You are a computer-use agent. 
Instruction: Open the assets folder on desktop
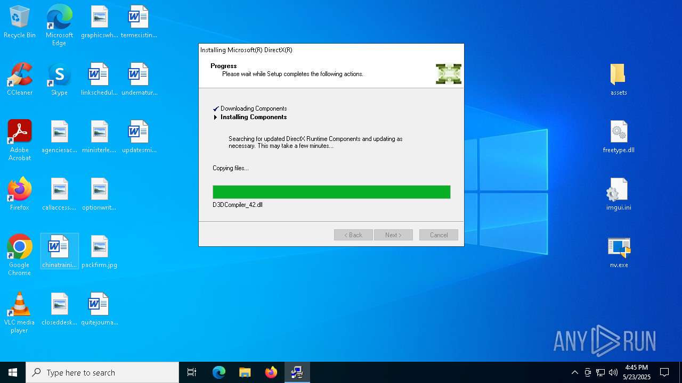coord(619,80)
